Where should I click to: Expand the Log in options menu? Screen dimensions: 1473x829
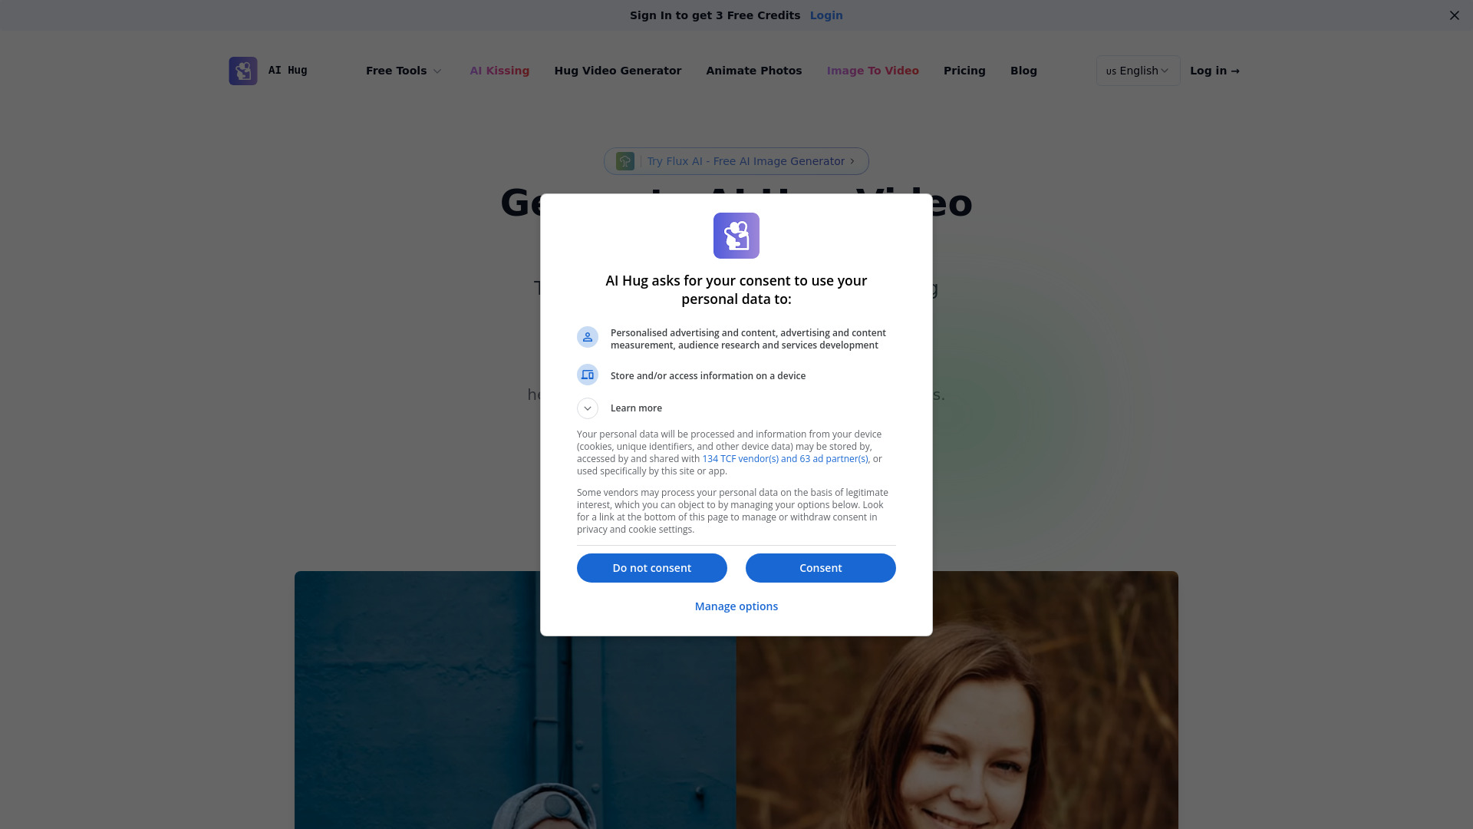coord(1214,70)
